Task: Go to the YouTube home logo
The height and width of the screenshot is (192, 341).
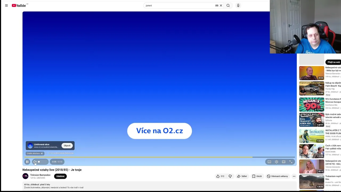Action: pyautogui.click(x=19, y=5)
